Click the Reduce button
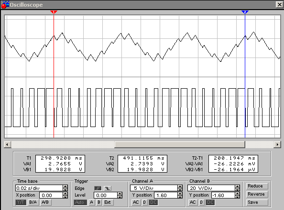 point(257,186)
